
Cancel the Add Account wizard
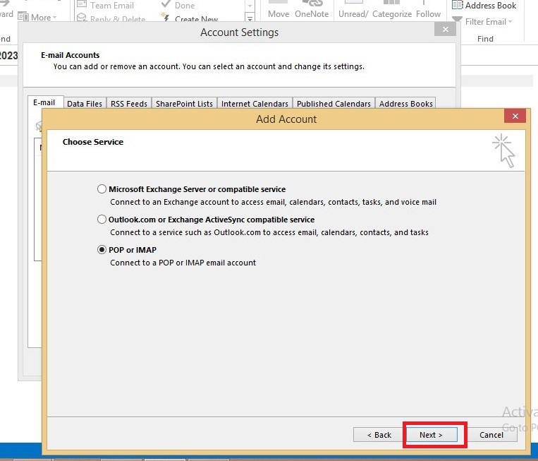(x=491, y=435)
